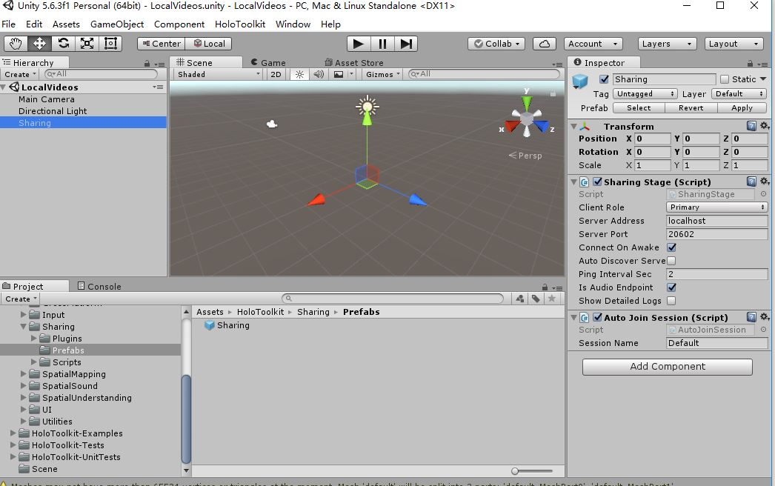Toggle Sharing Stage script enabled checkbox
Viewport: 775px width, 486px height.
(x=597, y=182)
